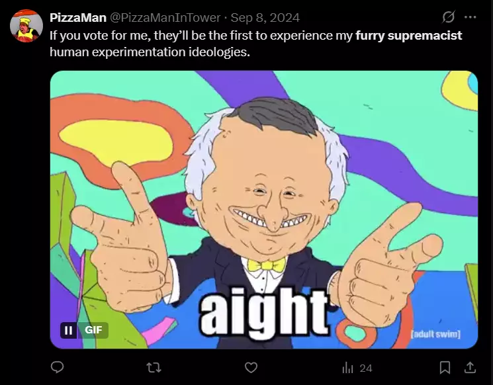
Task: Open the Sep 8, 2024 timestamp link
Action: tap(265, 18)
